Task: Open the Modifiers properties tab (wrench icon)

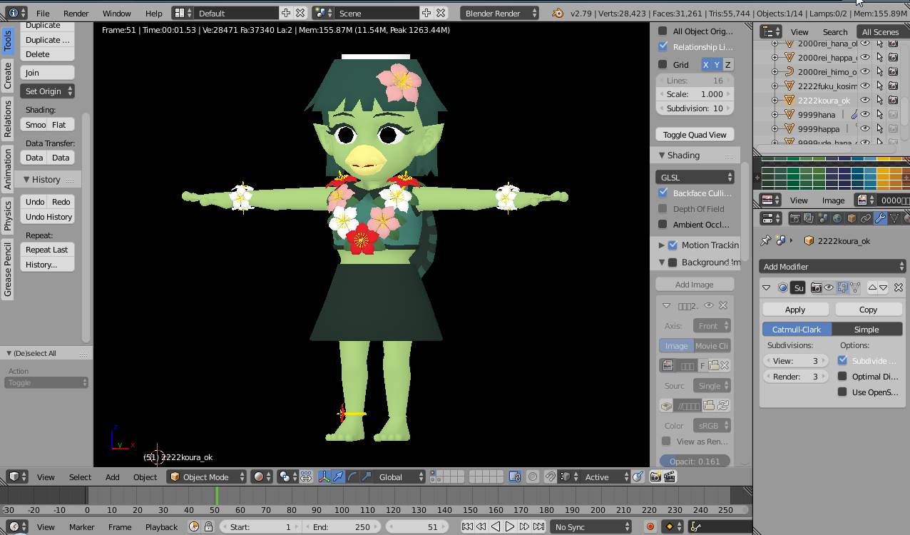Action: (880, 218)
